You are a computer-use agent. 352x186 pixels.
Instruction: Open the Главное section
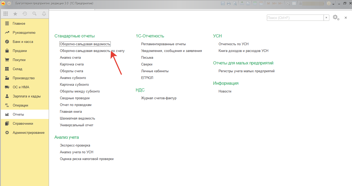tap(24, 23)
